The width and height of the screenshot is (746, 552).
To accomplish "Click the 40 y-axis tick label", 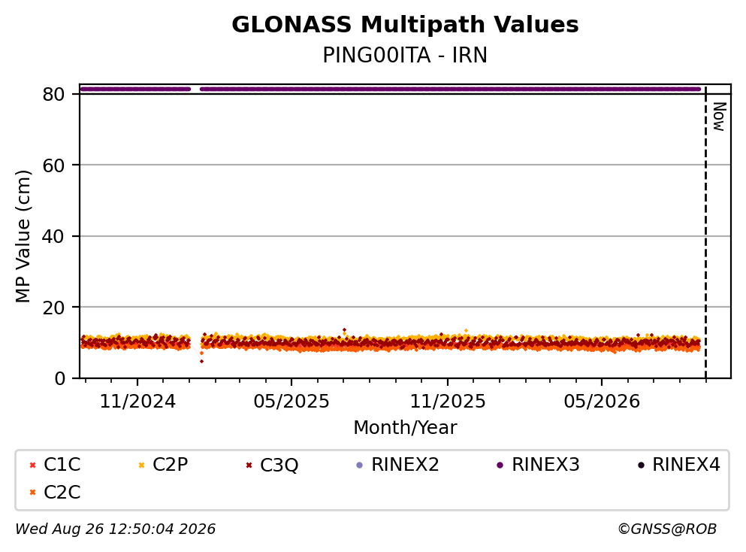I will [x=53, y=236].
